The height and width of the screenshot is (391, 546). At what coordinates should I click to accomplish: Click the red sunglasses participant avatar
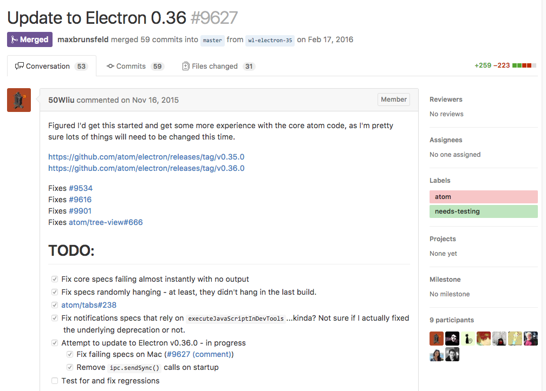484,339
